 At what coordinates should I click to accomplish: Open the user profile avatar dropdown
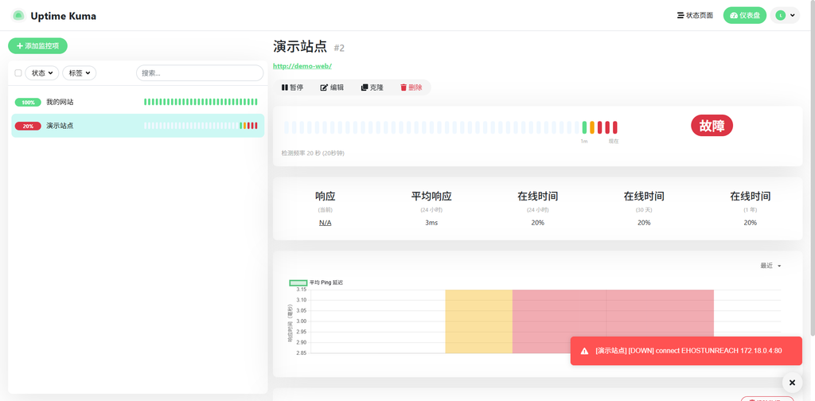[x=785, y=16]
